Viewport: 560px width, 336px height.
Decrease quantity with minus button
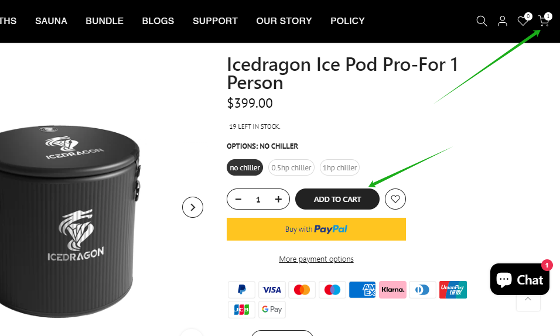[238, 199]
